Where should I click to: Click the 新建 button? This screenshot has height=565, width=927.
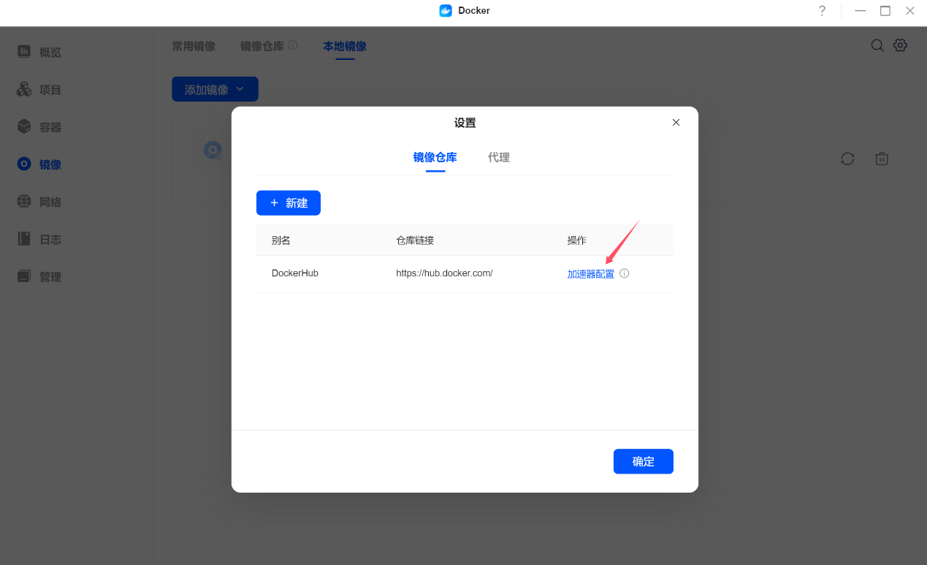tap(289, 203)
